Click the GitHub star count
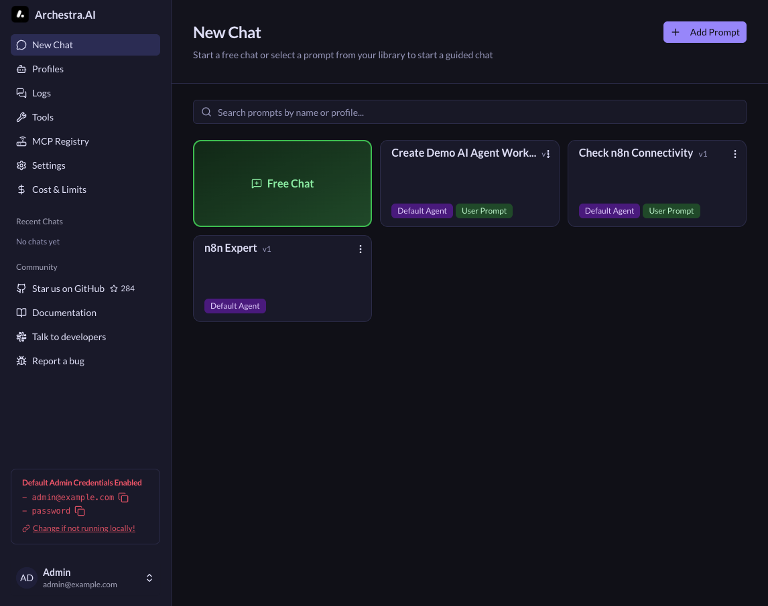This screenshot has height=606, width=768. 123,289
